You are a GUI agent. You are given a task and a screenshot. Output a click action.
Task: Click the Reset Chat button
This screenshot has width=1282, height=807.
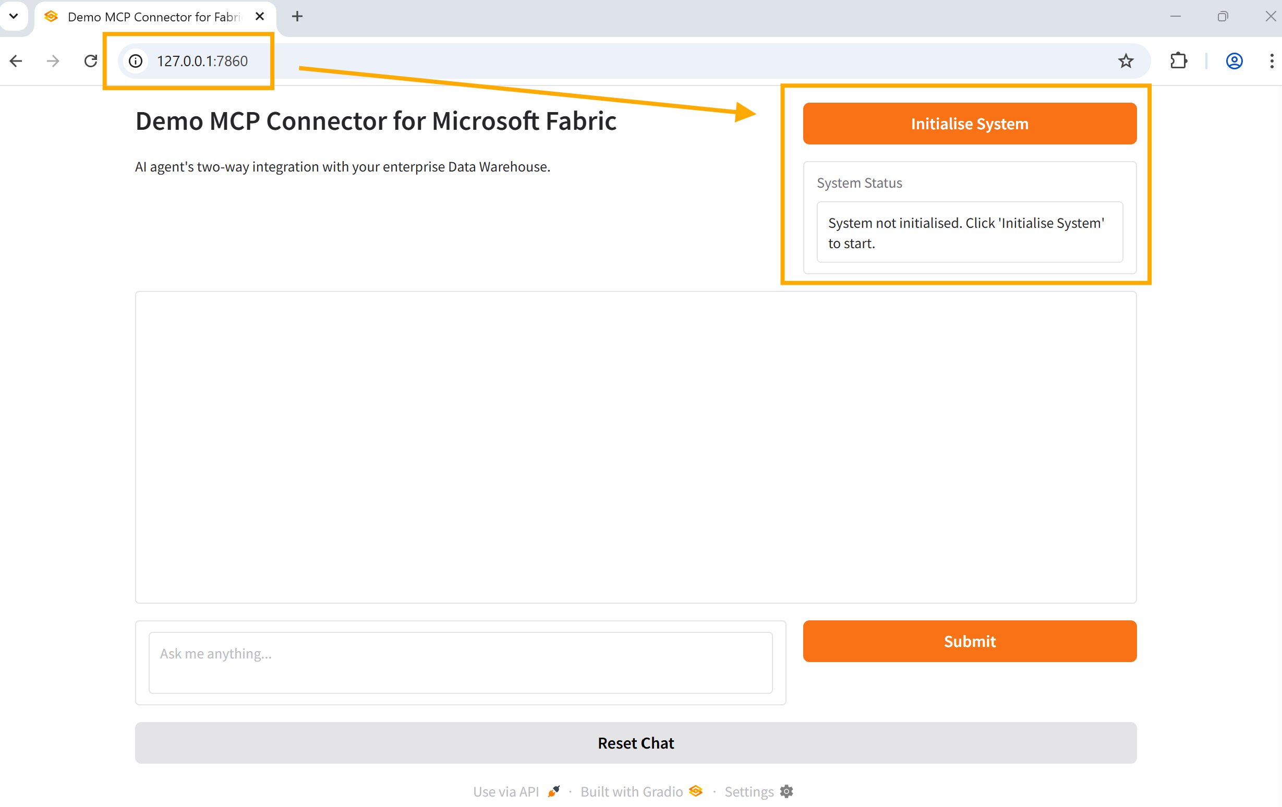pyautogui.click(x=635, y=743)
